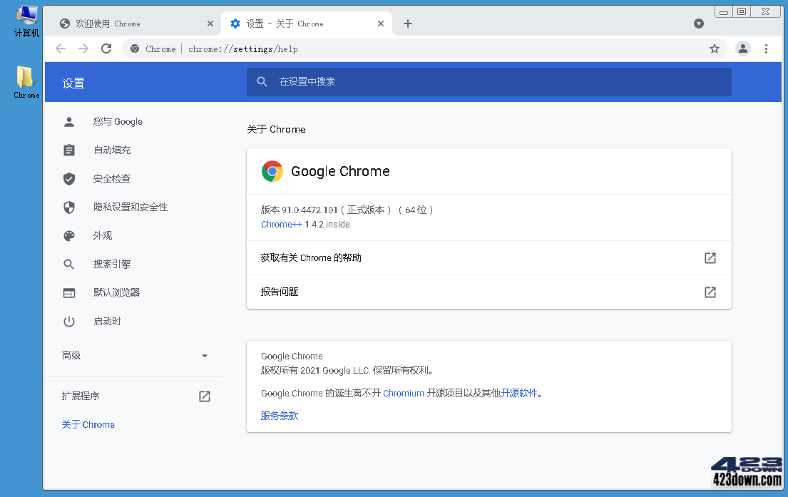The height and width of the screenshot is (497, 788).
Task: Click the 启动时 power icon
Action: tap(69, 321)
